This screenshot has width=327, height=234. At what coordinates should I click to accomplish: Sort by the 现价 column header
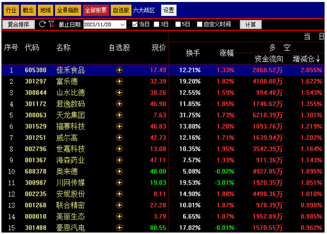tap(159, 48)
